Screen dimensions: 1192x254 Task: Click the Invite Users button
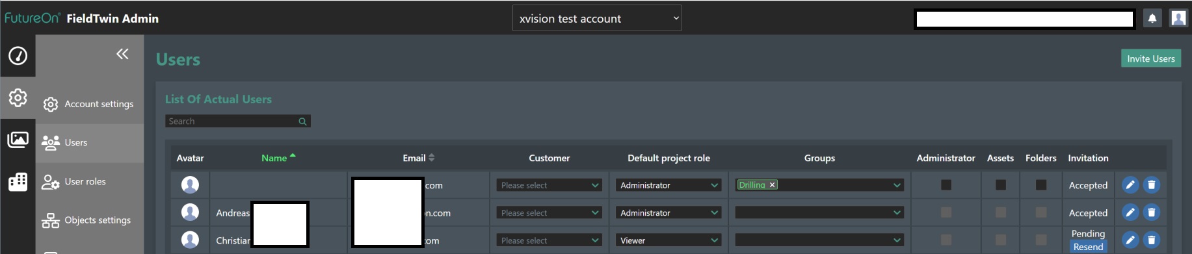[x=1151, y=58]
